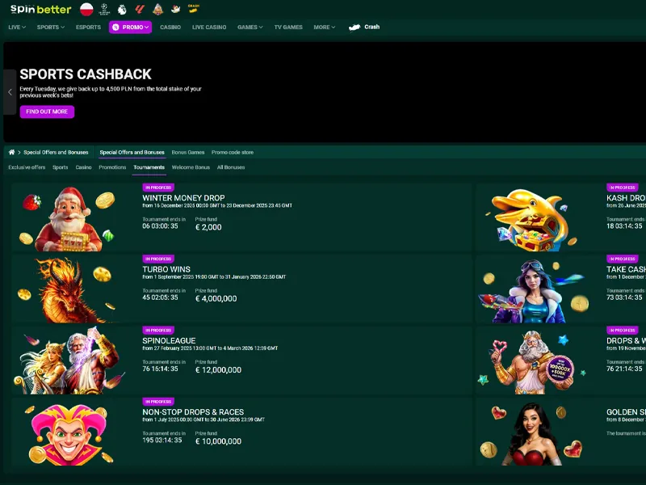Screen dimensions: 646x485
Task: Click the Poland flag icon
Action: point(86,9)
